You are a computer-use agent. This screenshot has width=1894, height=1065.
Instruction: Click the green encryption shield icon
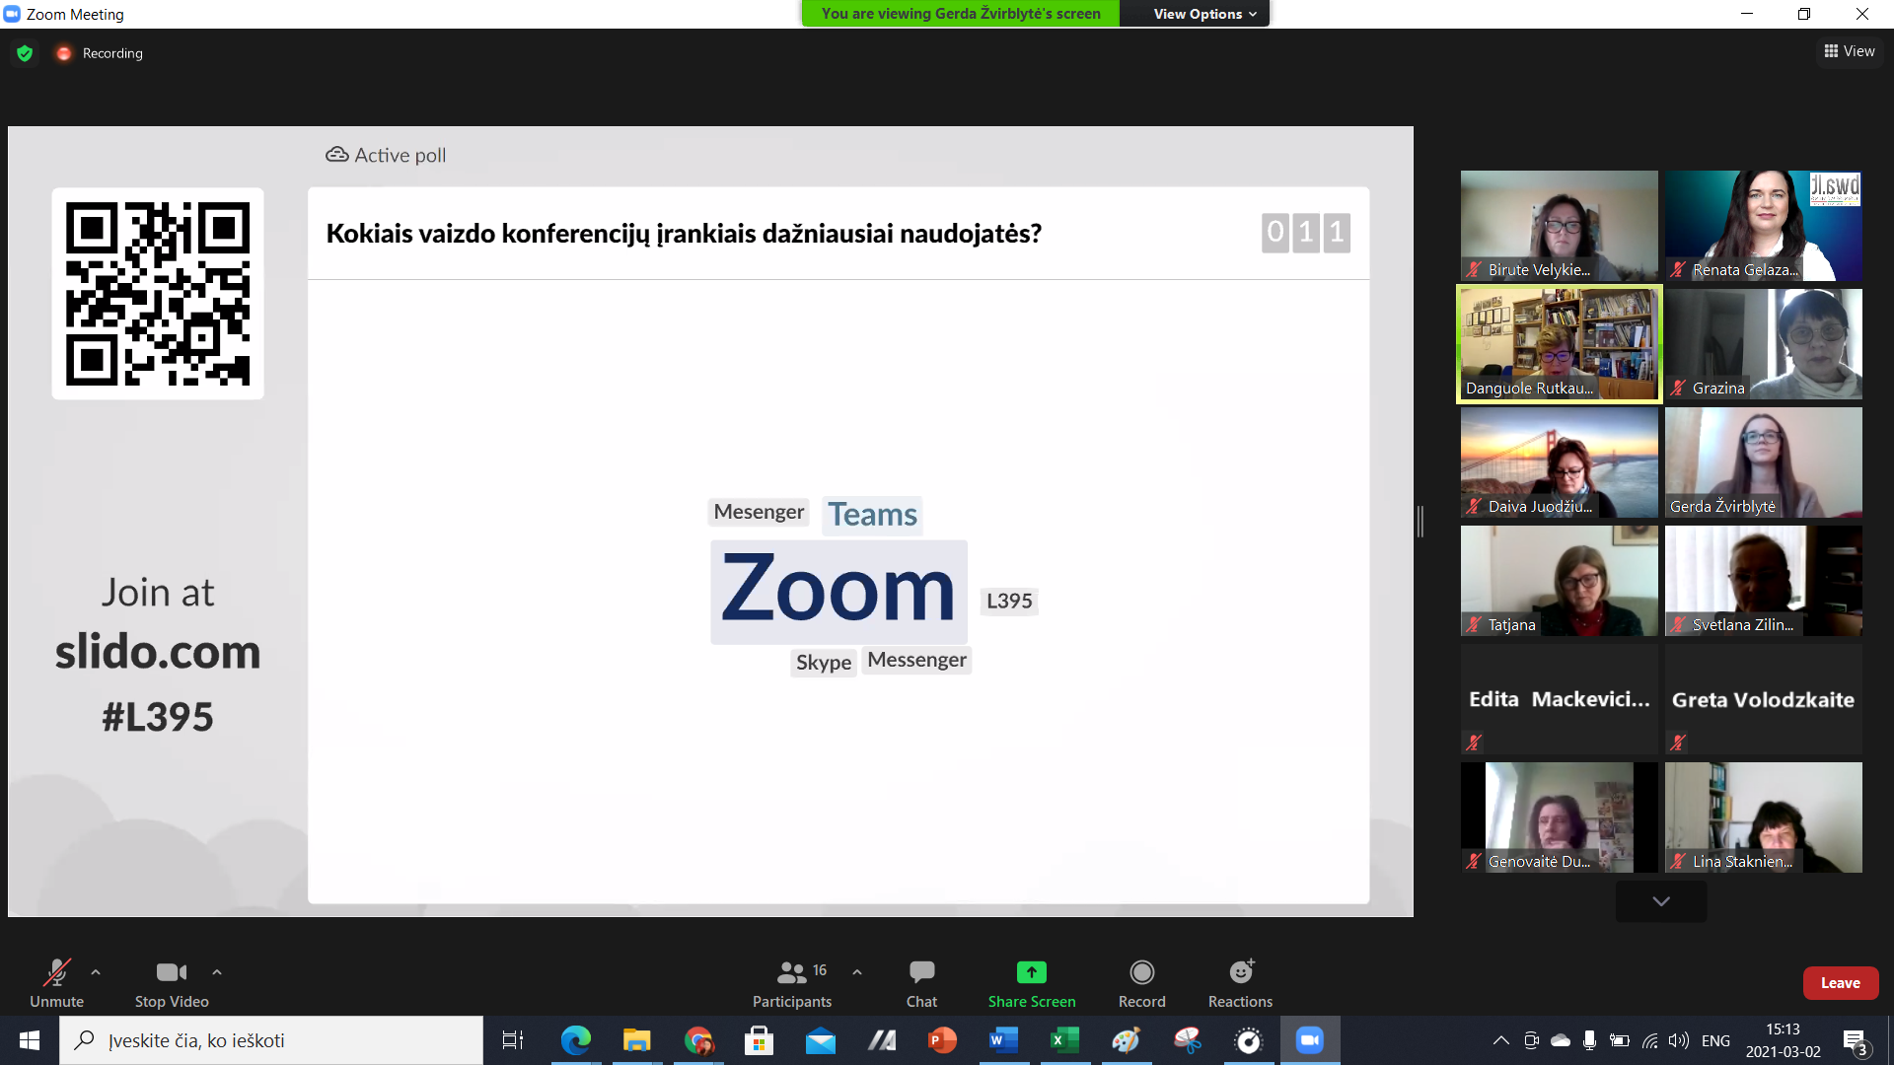(25, 53)
